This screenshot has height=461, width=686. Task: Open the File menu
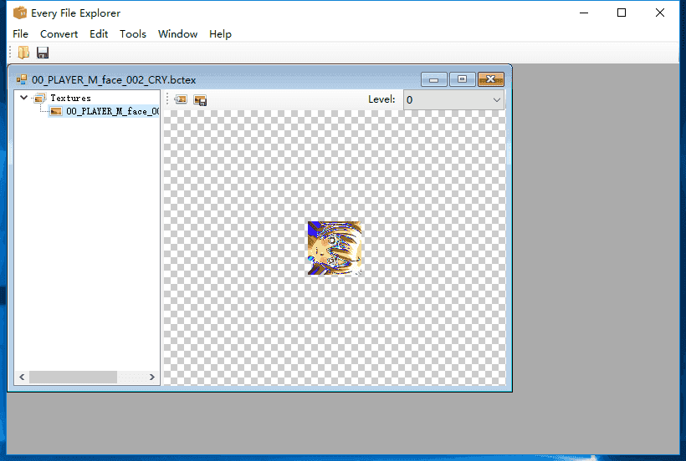pyautogui.click(x=21, y=34)
